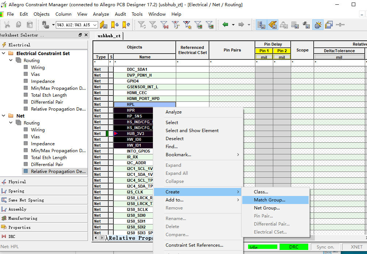367x254 pixels.
Task: Open the Assembly worksheet section
Action: [44, 209]
